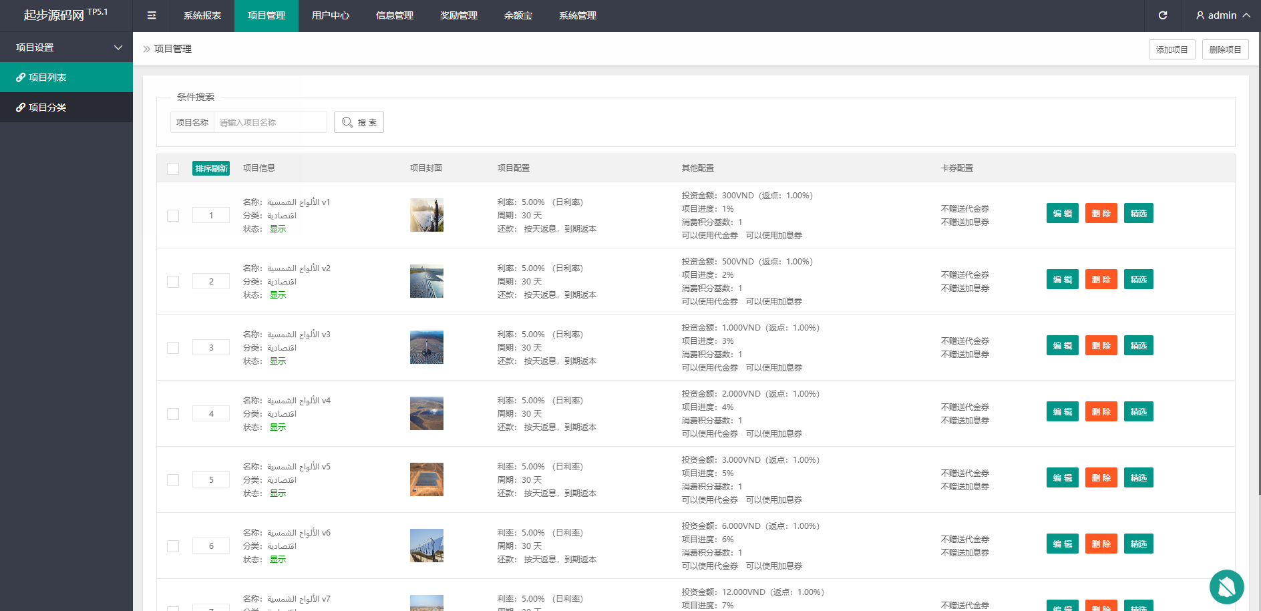The width and height of the screenshot is (1261, 611).
Task: Click the magnifier search button
Action: (359, 122)
